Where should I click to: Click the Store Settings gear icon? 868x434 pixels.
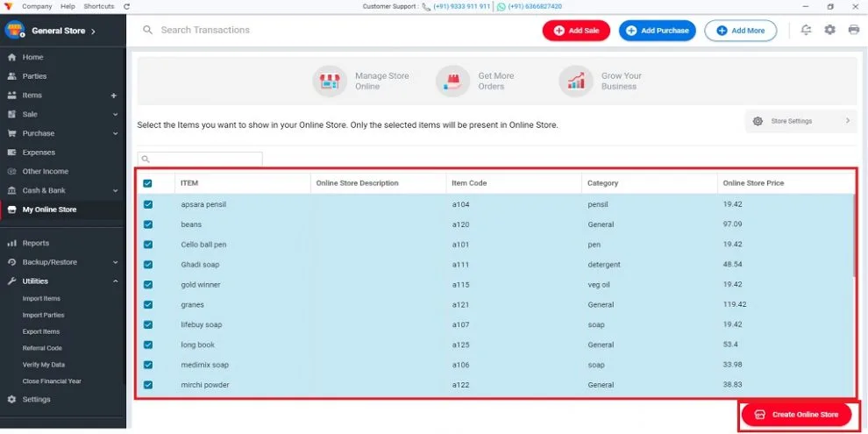pos(758,121)
